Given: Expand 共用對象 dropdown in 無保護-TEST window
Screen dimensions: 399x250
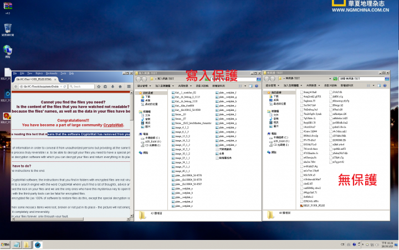Looking at the screenshot, I should [313, 85].
